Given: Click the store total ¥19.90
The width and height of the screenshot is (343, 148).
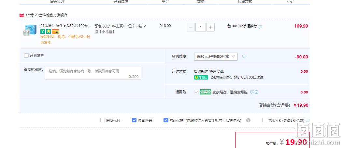Looking at the screenshot, I should (301, 105).
